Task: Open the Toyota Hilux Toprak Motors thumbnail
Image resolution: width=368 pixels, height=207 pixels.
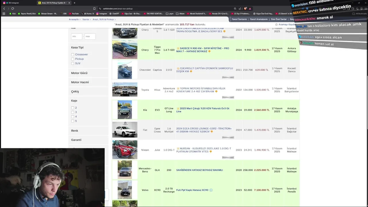Action: (x=125, y=90)
